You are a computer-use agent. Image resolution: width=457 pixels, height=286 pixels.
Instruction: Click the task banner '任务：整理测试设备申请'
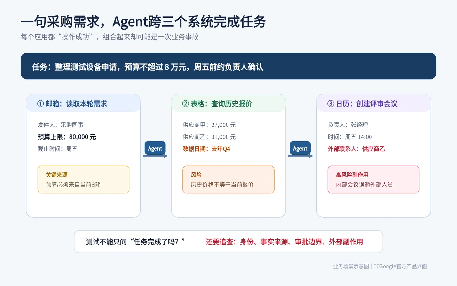click(x=228, y=66)
